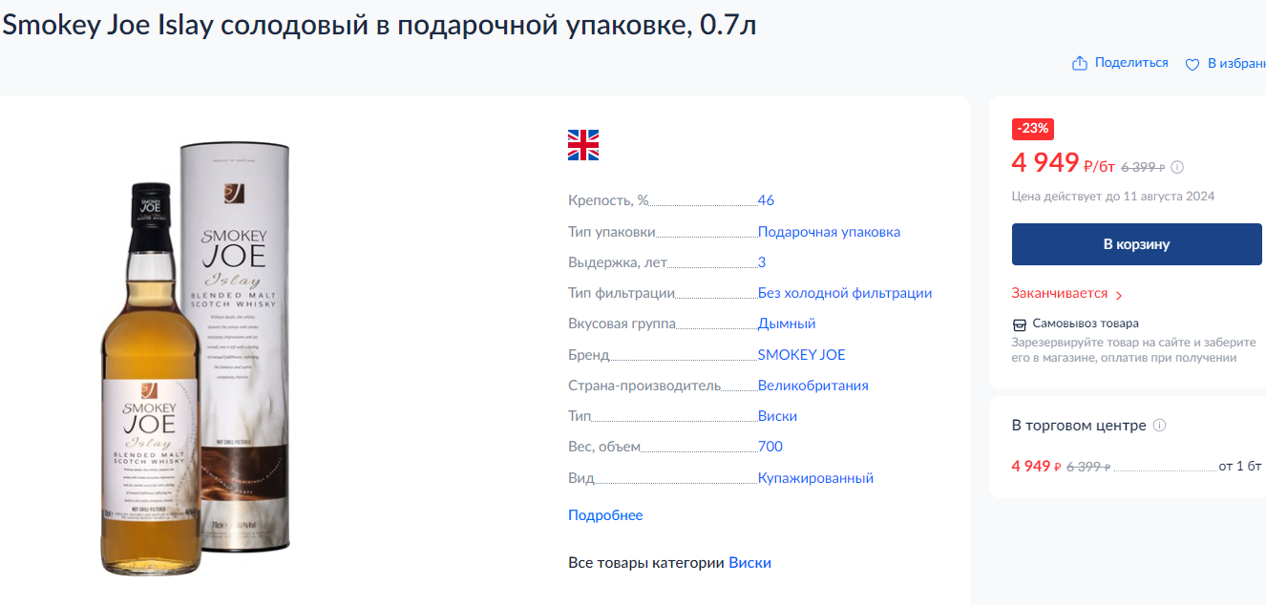
Task: Click the UK flag icon
Action: click(x=583, y=145)
